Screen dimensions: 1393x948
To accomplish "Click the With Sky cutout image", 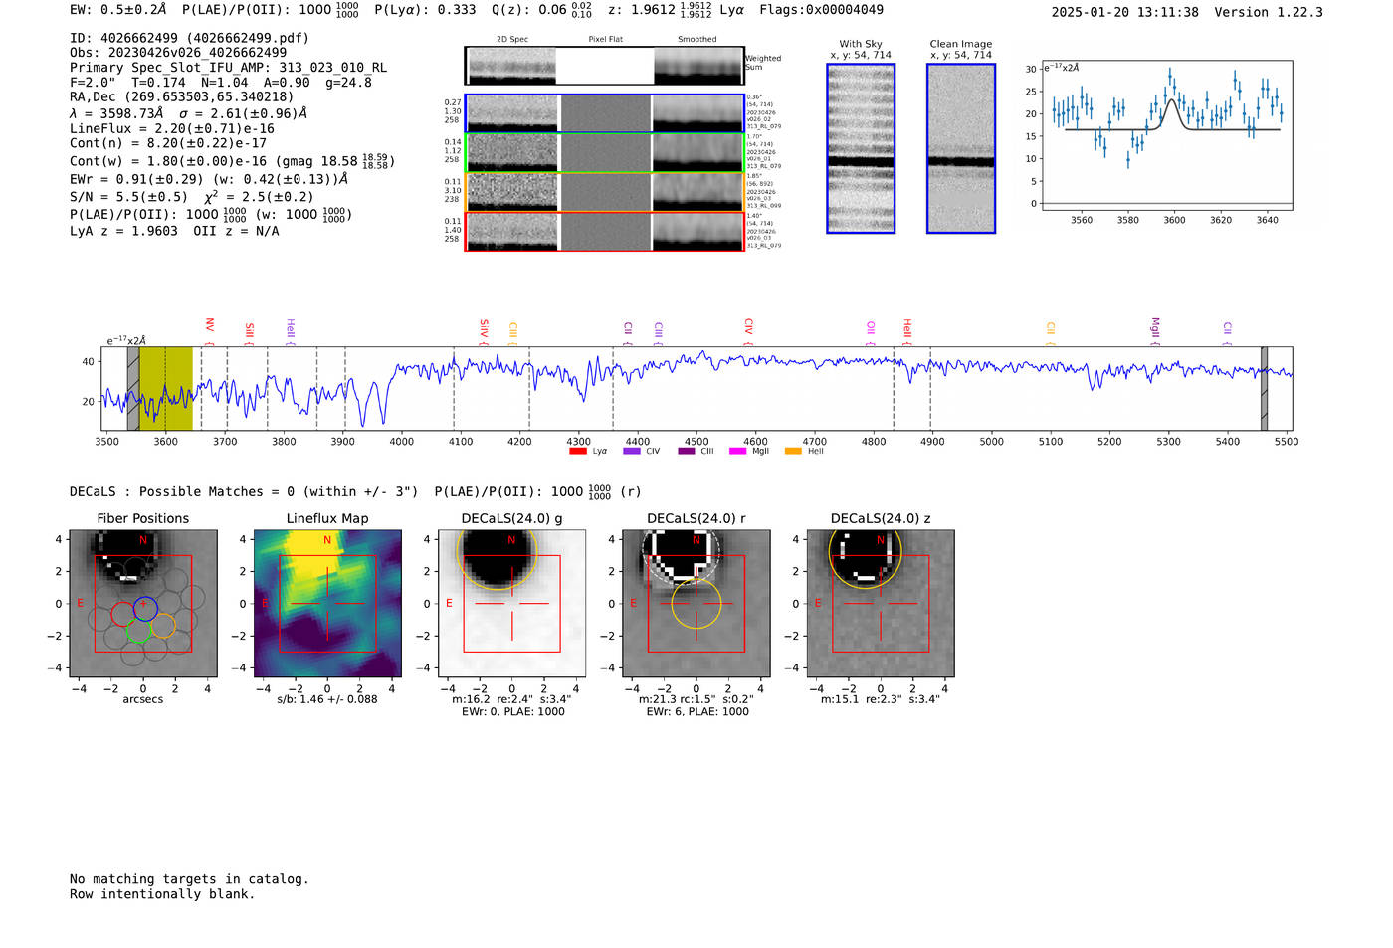I will 861,148.
